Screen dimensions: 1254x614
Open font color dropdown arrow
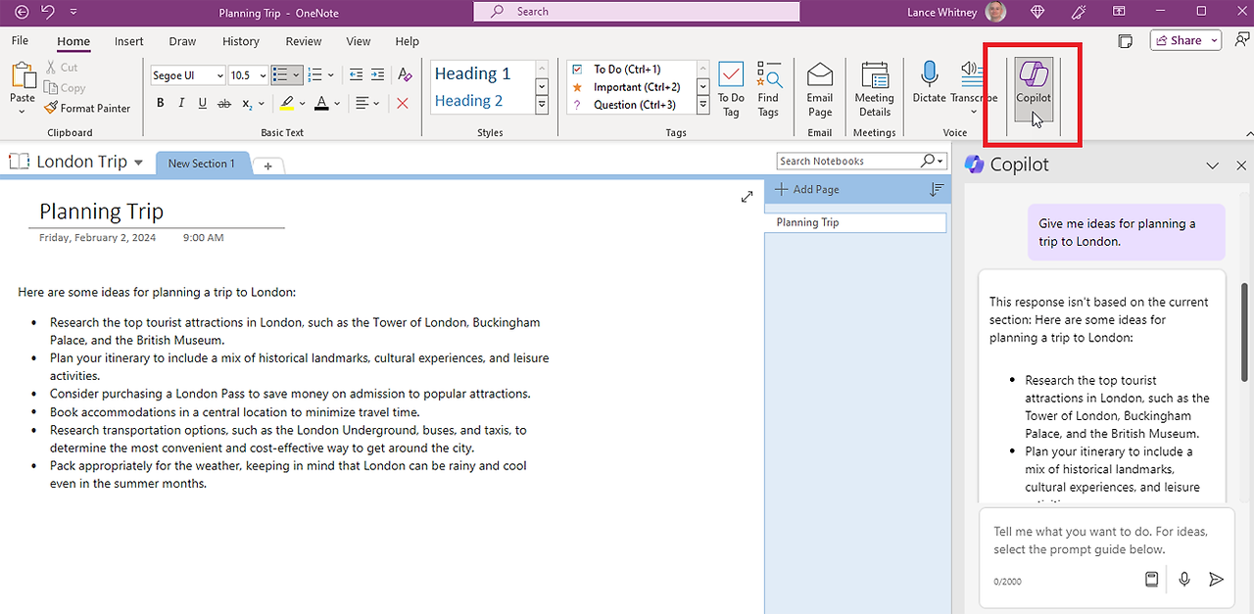tap(338, 103)
